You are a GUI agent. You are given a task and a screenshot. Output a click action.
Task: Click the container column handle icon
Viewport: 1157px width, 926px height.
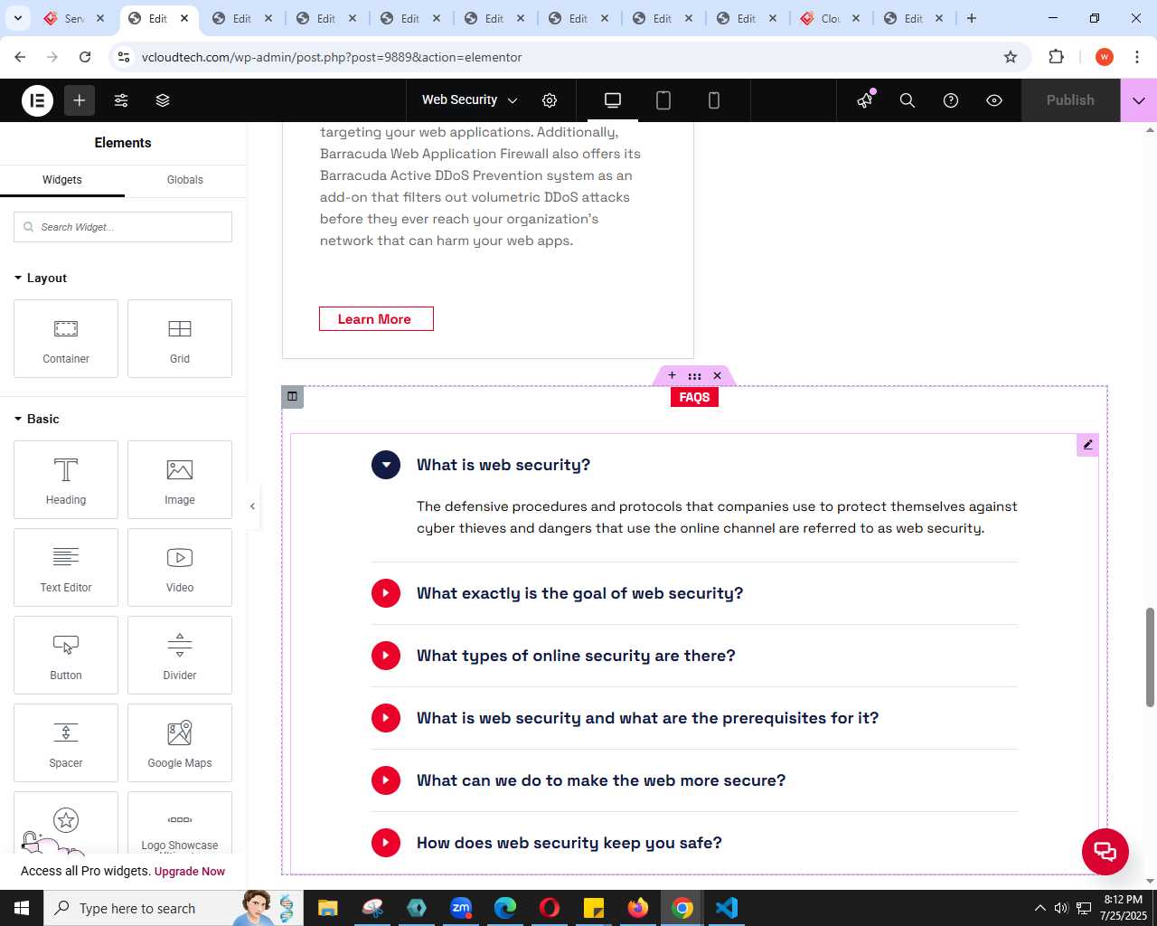tap(292, 396)
